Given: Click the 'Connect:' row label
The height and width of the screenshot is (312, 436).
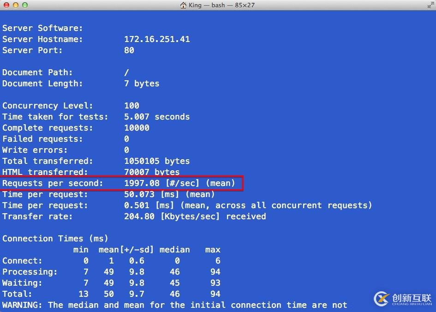Looking at the screenshot, I should (x=22, y=261).
